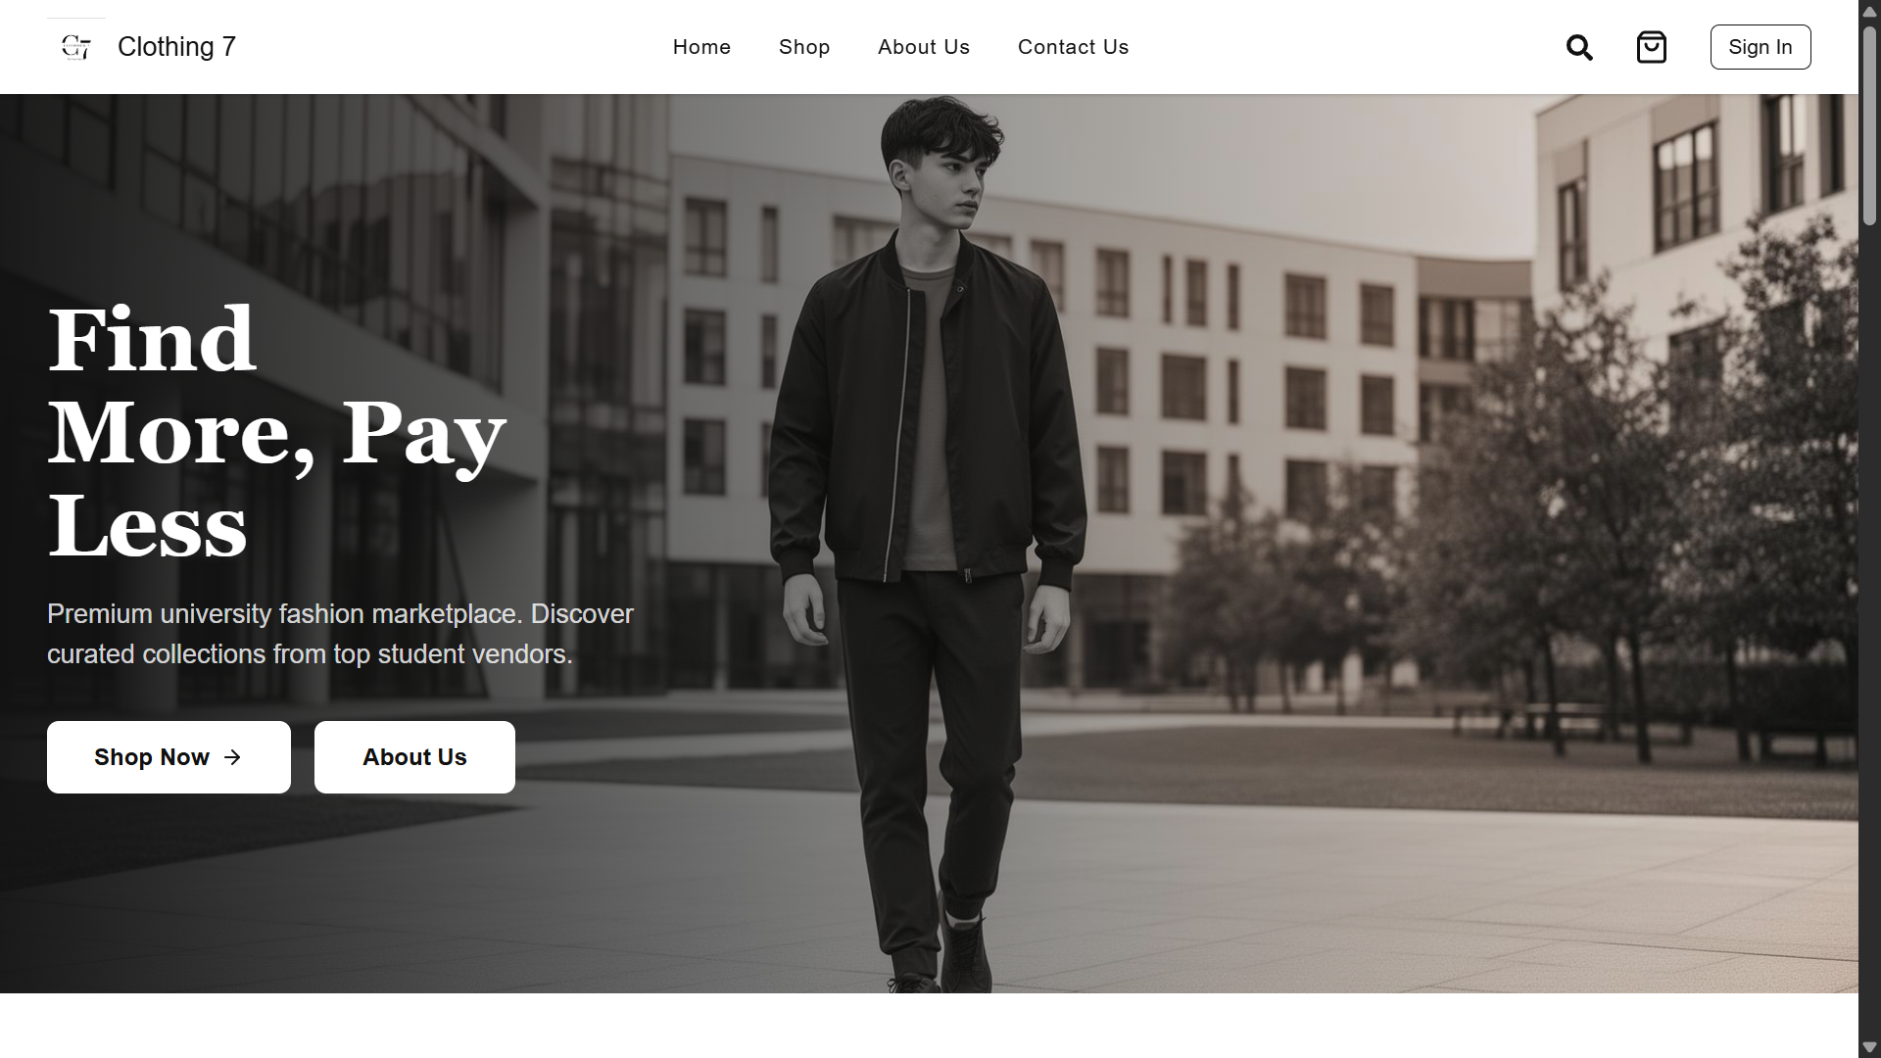This screenshot has height=1058, width=1881.
Task: Click the scrollbar down arrow
Action: (x=1869, y=1047)
